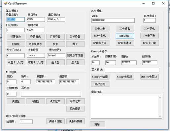Screen dimensions: 170x131
Task: Click the 超时时间 field showing 5000
Action: [x=36, y=30]
